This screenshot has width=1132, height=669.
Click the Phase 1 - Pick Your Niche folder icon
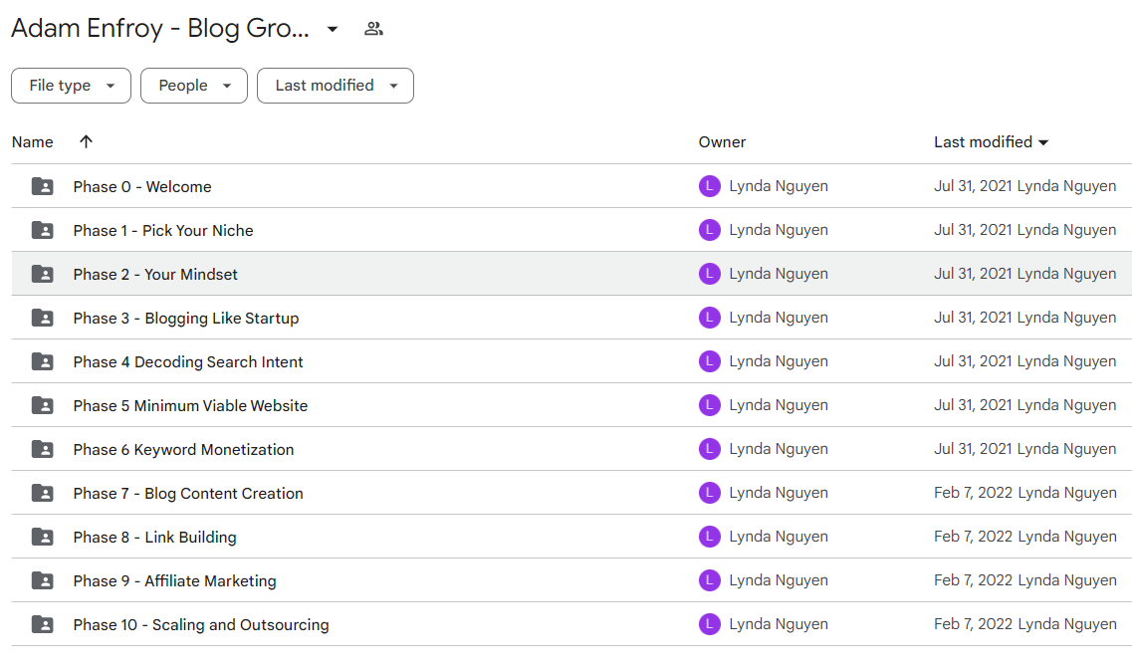tap(43, 230)
